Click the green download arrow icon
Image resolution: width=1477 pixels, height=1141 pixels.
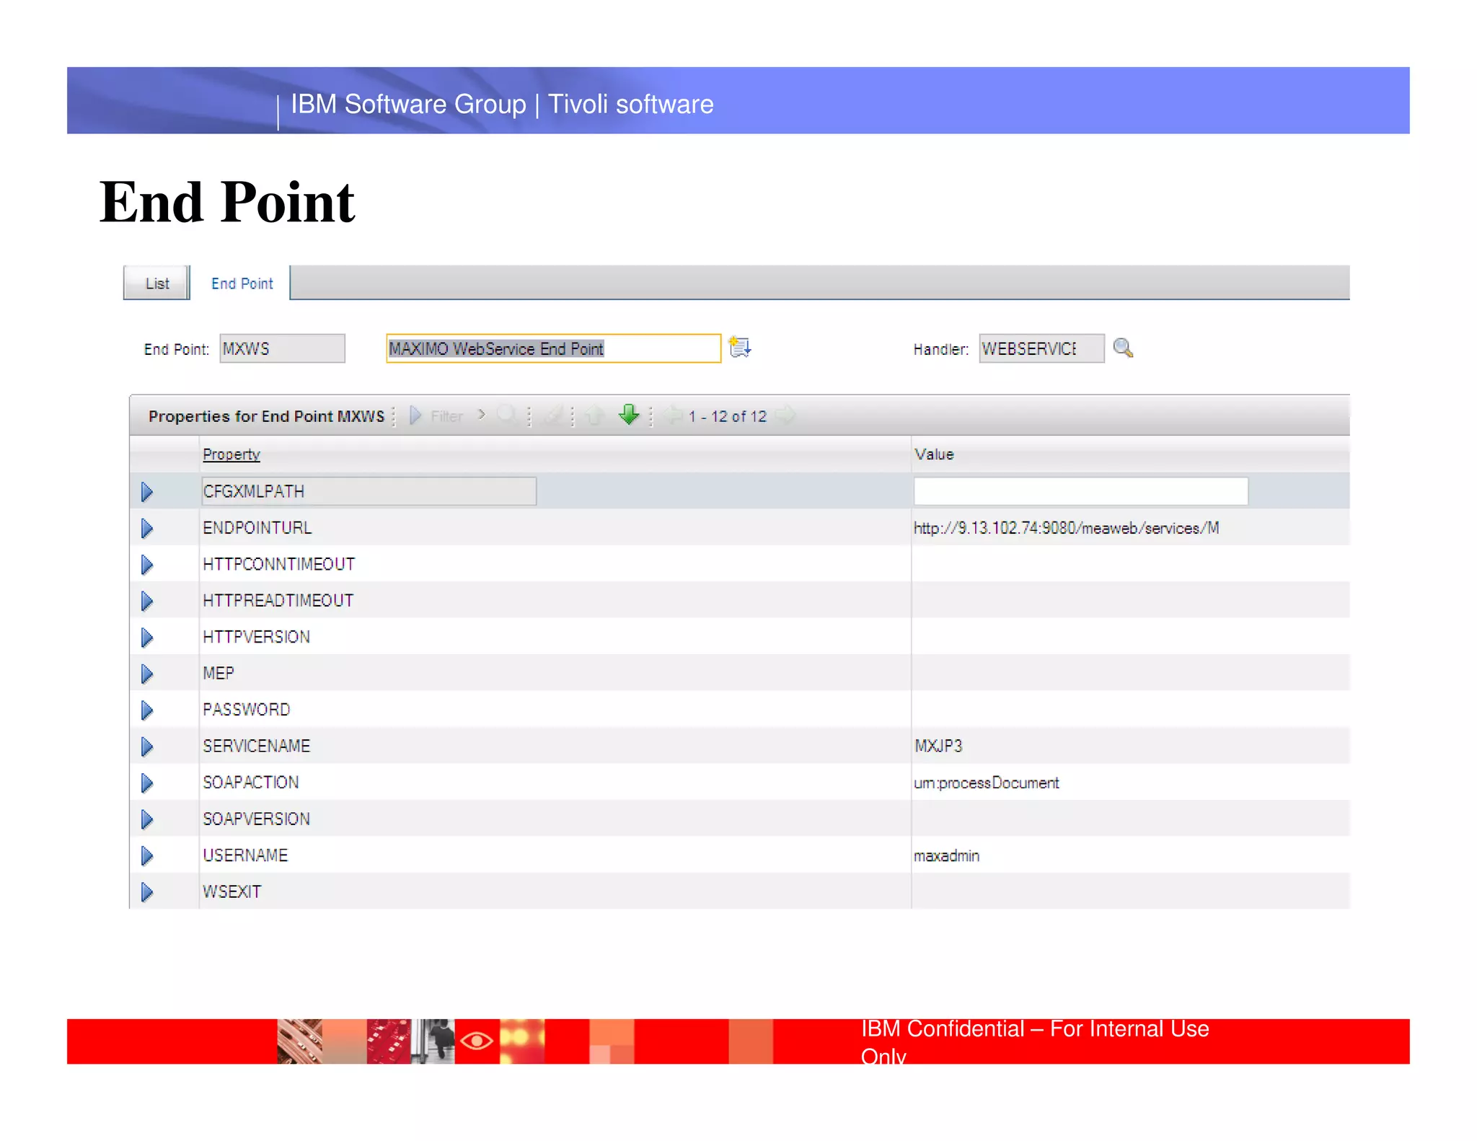coord(629,415)
